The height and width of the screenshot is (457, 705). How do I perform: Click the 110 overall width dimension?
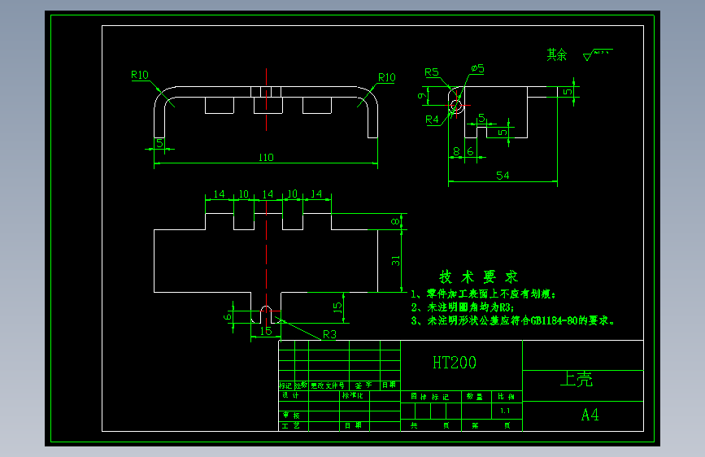click(266, 158)
